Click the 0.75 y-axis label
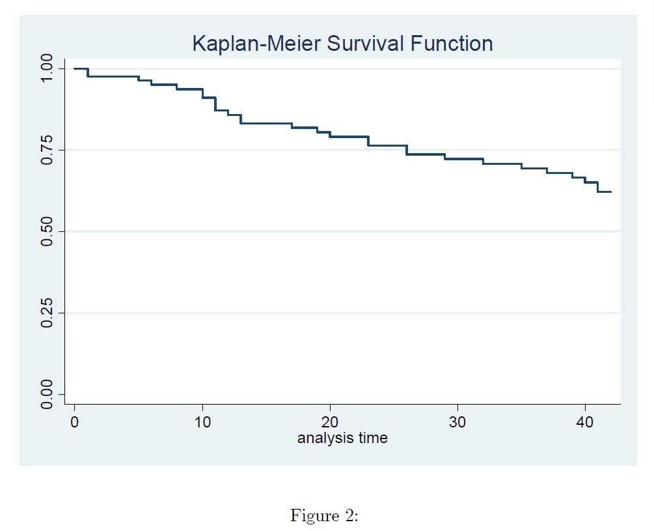 click(48, 150)
